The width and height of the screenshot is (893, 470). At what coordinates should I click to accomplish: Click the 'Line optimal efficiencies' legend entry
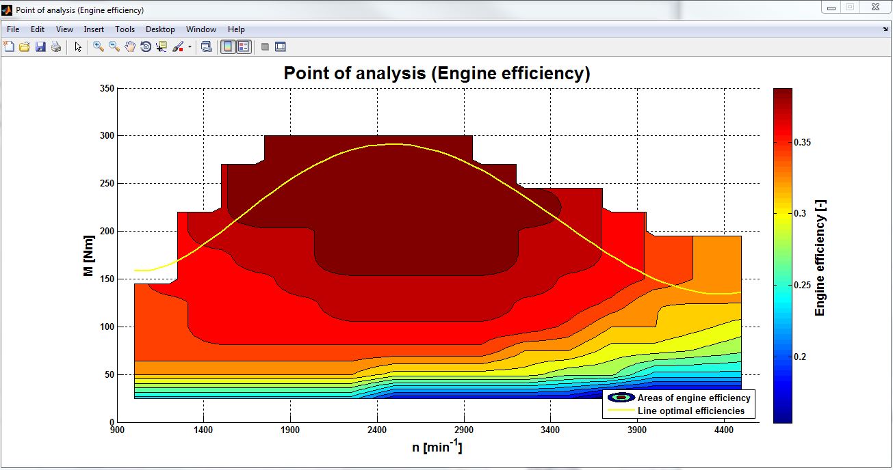pyautogui.click(x=691, y=411)
